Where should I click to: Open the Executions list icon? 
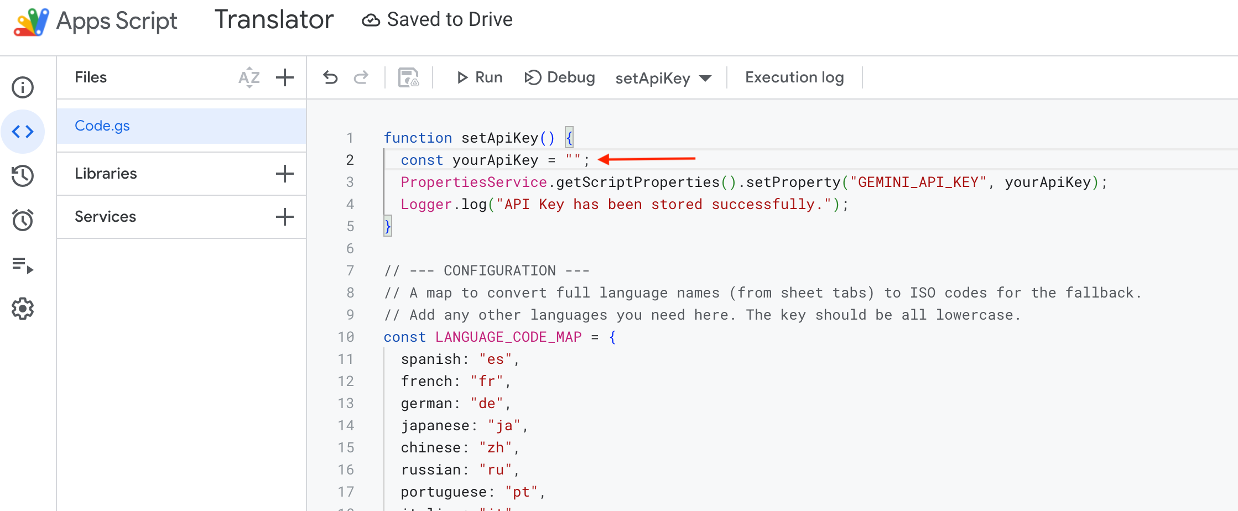(23, 265)
